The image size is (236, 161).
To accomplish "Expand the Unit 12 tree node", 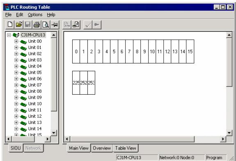I will (16, 116).
